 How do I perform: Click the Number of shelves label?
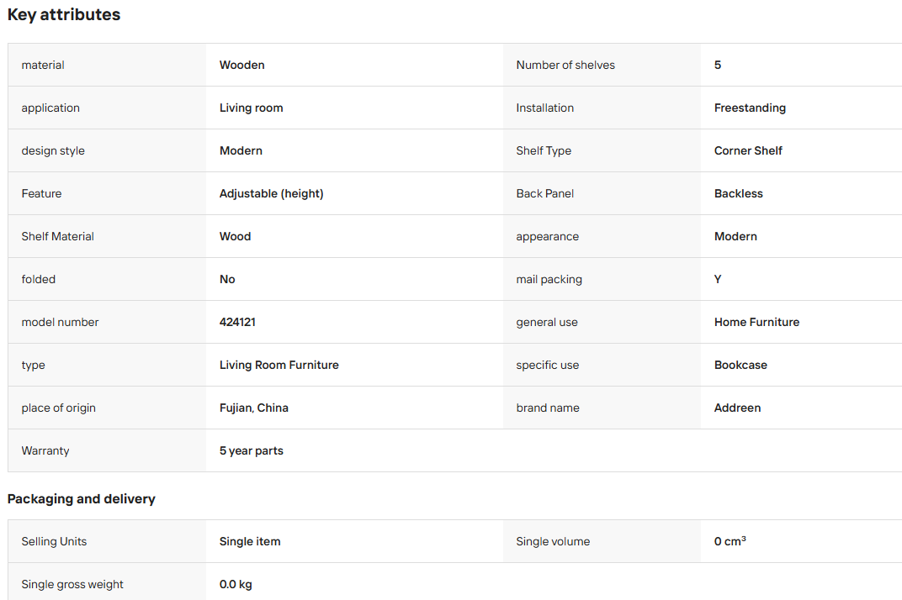tap(565, 65)
